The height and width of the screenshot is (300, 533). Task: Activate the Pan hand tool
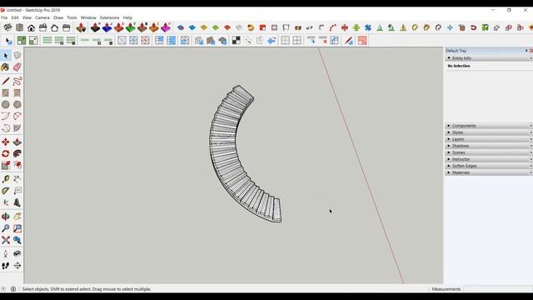coord(17,217)
